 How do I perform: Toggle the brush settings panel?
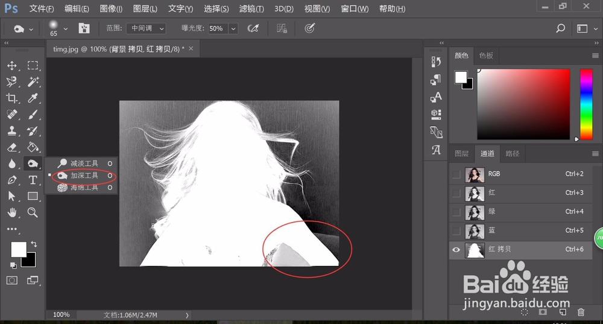pyautogui.click(x=84, y=28)
